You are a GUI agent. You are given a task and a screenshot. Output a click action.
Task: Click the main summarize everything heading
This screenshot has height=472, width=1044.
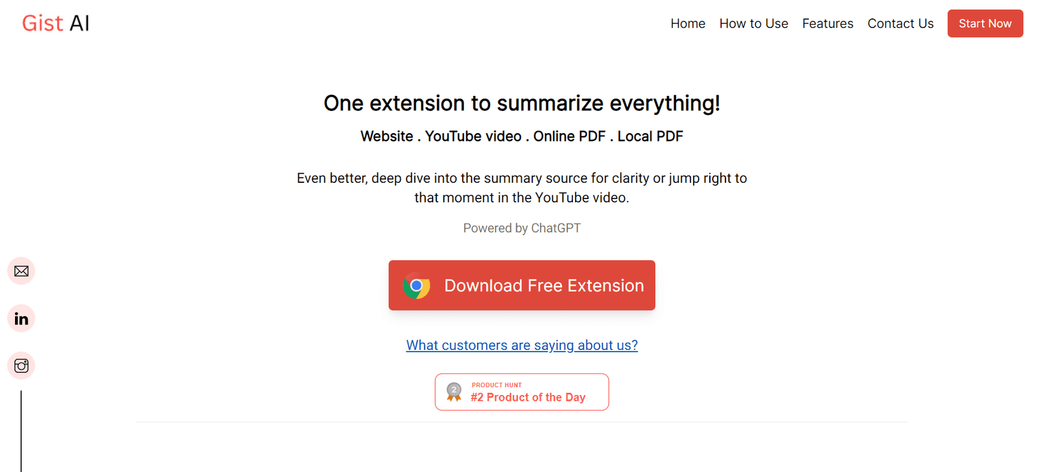[x=522, y=103]
